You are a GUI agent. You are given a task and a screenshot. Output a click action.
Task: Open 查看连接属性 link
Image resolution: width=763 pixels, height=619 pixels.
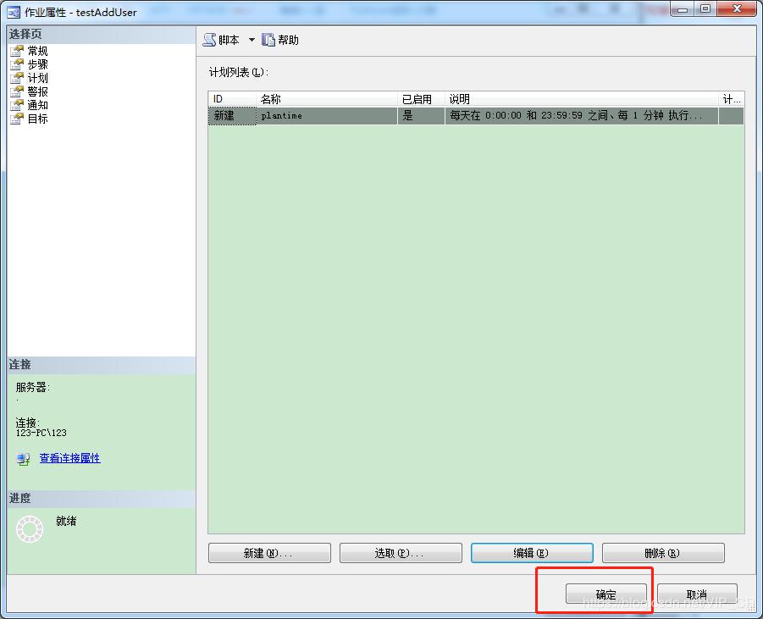69,458
